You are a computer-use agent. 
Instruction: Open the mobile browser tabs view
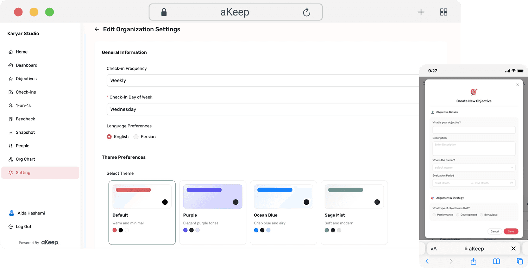point(520,261)
